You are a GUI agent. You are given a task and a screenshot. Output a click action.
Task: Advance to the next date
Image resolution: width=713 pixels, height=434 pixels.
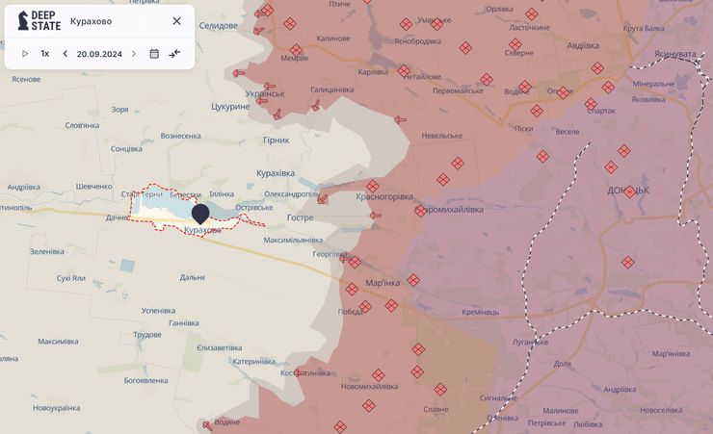(x=134, y=54)
